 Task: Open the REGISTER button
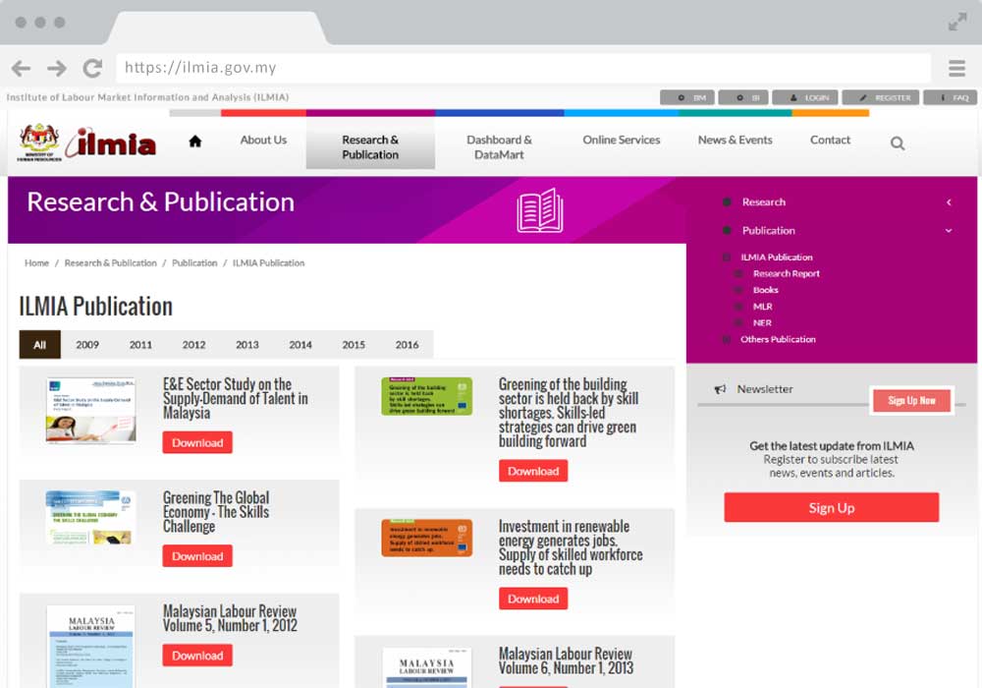tap(881, 97)
